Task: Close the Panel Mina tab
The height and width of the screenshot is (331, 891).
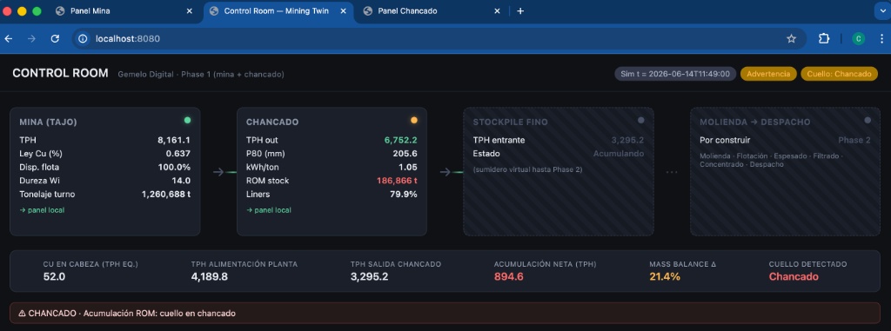Action: [x=189, y=10]
